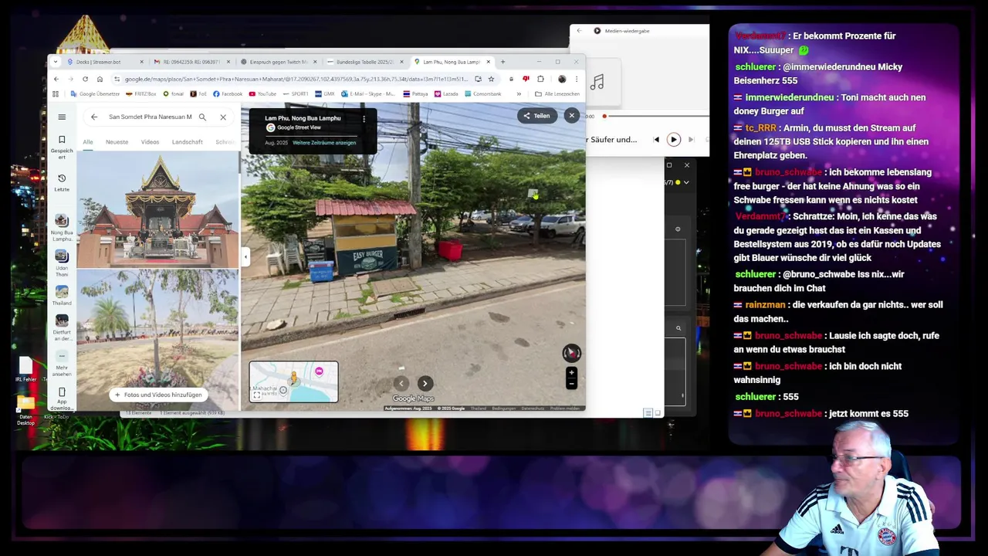Go back with the search box arrow
988x556 pixels.
coord(94,117)
